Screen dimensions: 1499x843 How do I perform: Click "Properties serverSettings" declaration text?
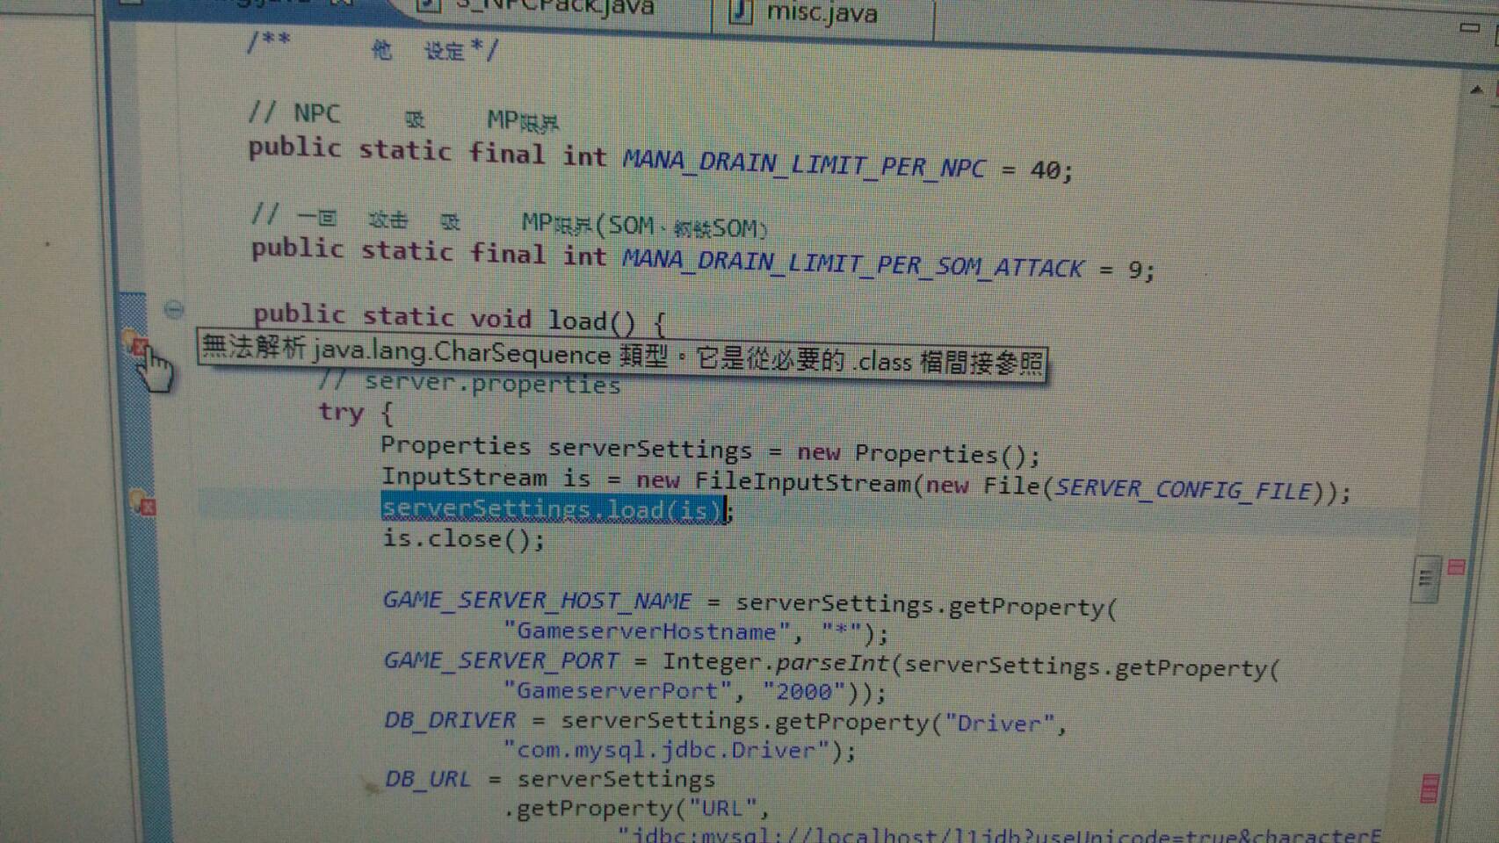pos(566,449)
